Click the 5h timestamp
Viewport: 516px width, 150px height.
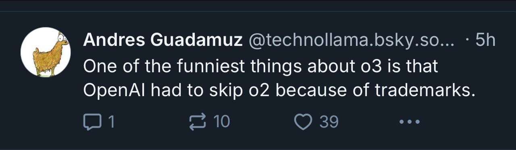pos(485,40)
